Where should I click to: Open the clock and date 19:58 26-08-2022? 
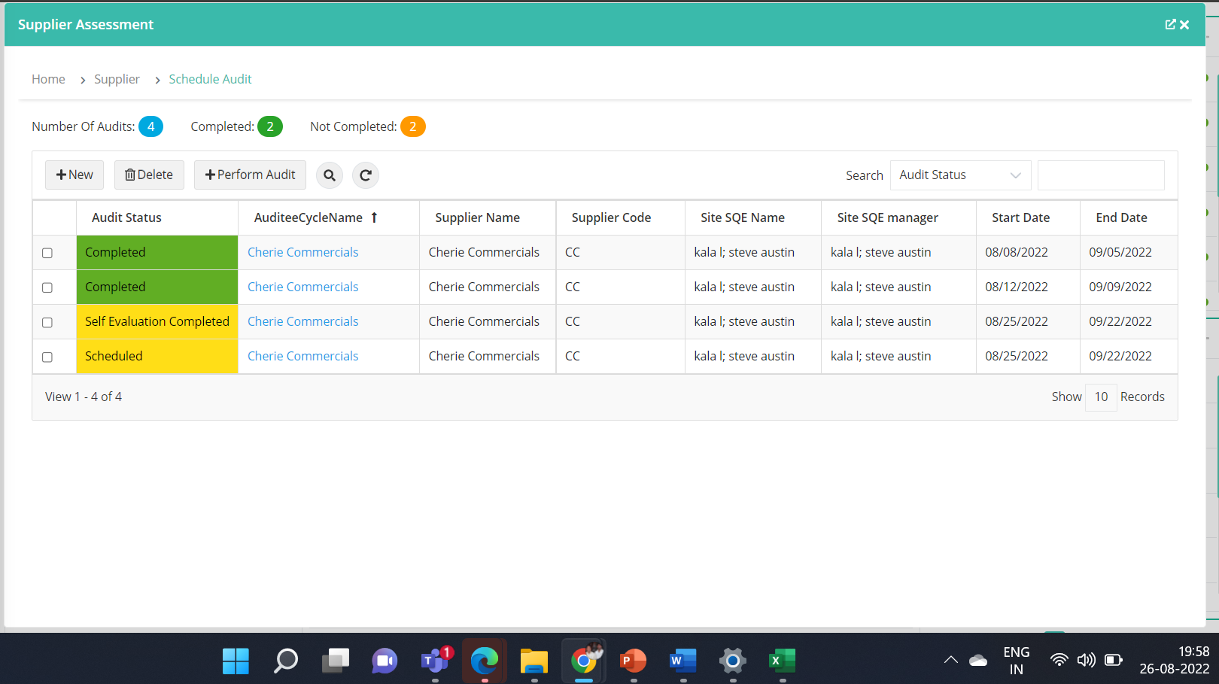coord(1174,660)
